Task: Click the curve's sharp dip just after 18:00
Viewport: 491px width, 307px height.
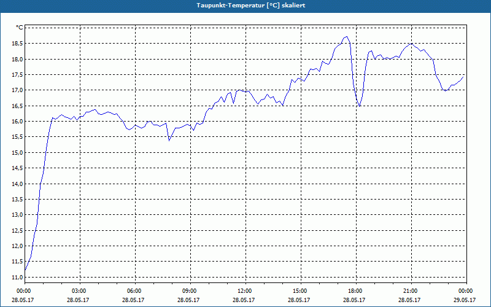Action: click(360, 106)
